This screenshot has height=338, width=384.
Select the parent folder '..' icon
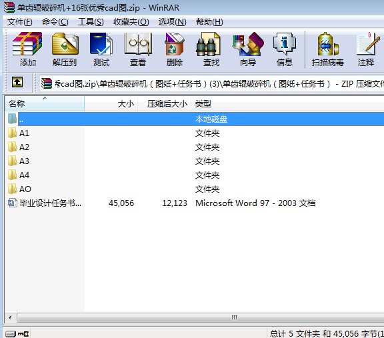tap(12, 119)
